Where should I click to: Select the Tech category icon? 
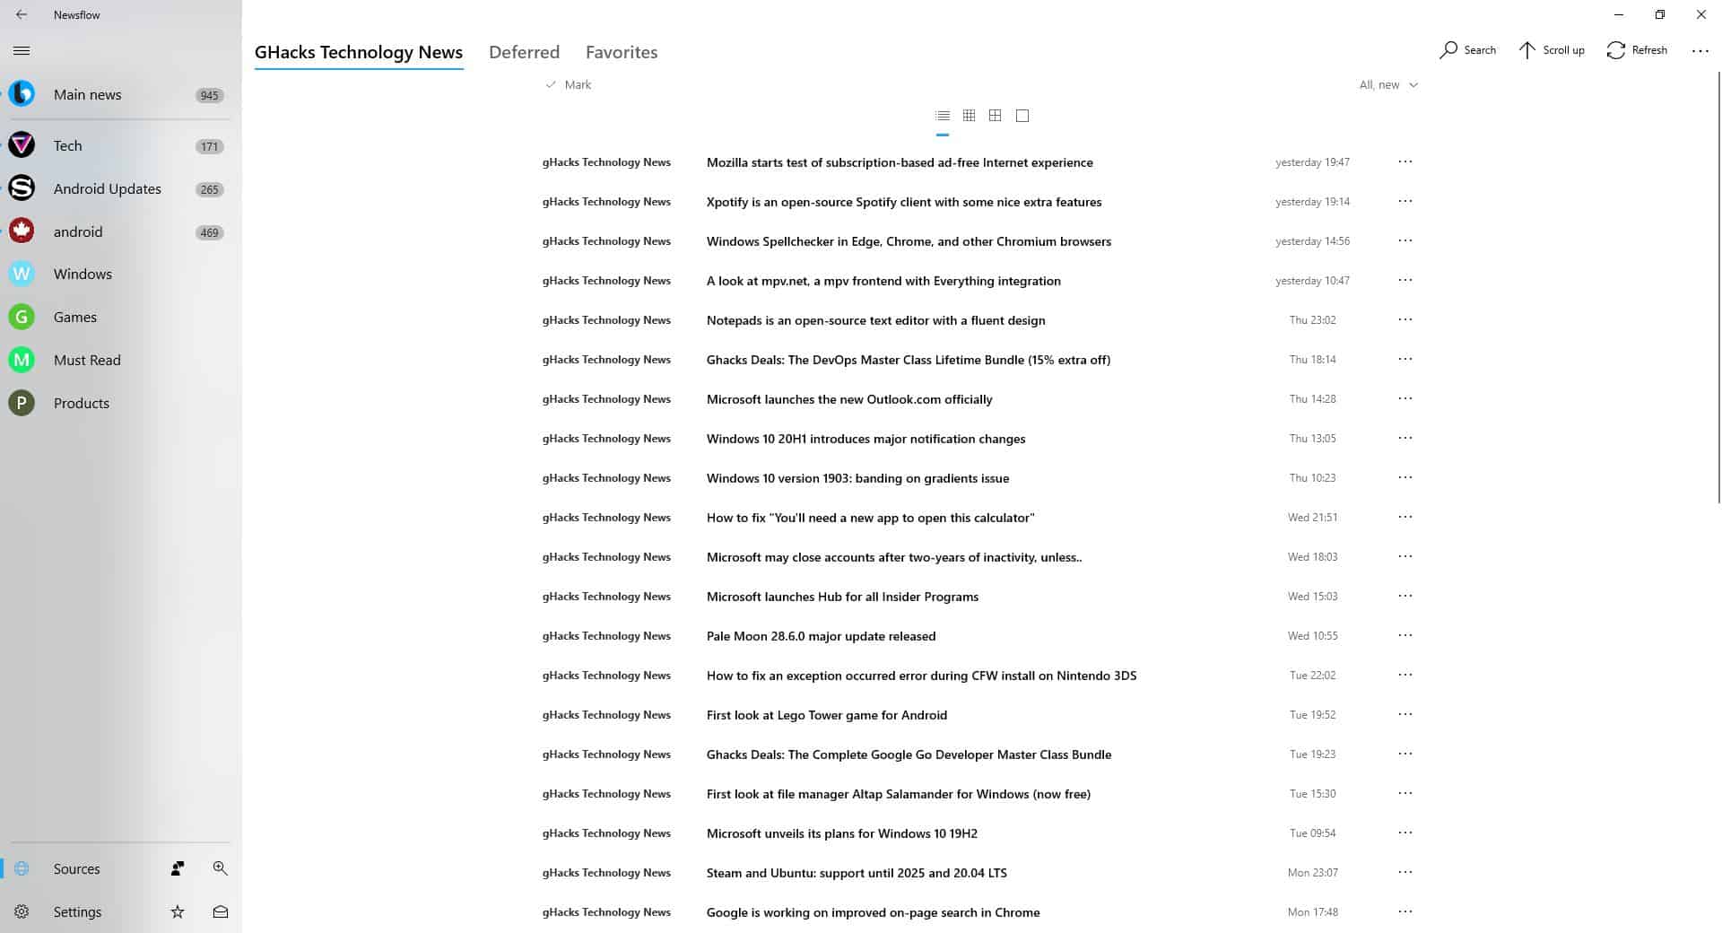(22, 145)
